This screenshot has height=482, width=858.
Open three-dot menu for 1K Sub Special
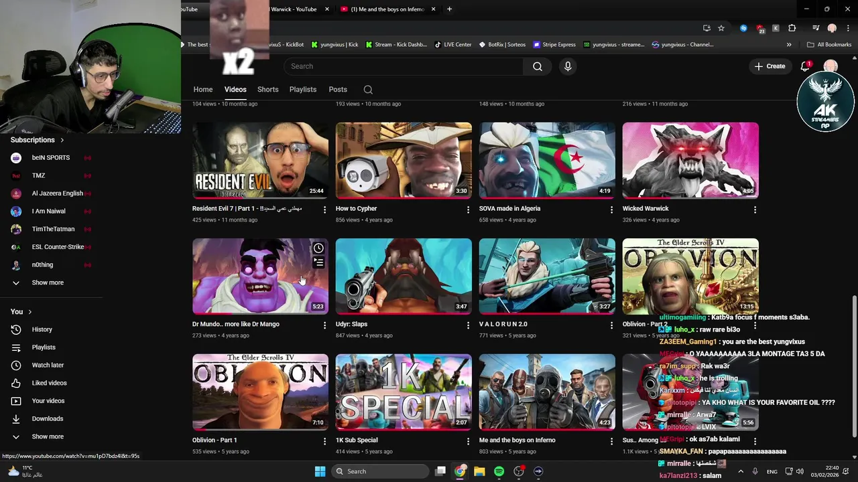(x=468, y=441)
